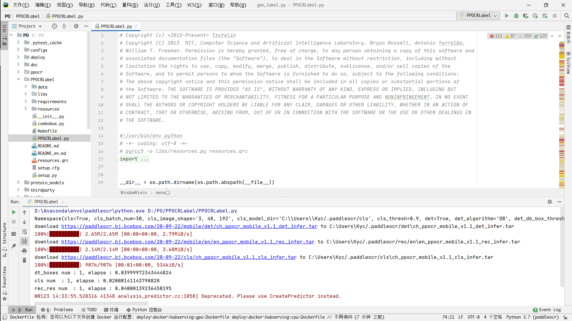Print Run console output

pyautogui.click(x=24, y=251)
